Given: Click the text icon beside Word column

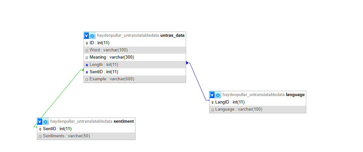Looking at the screenshot, I should 87,50.
